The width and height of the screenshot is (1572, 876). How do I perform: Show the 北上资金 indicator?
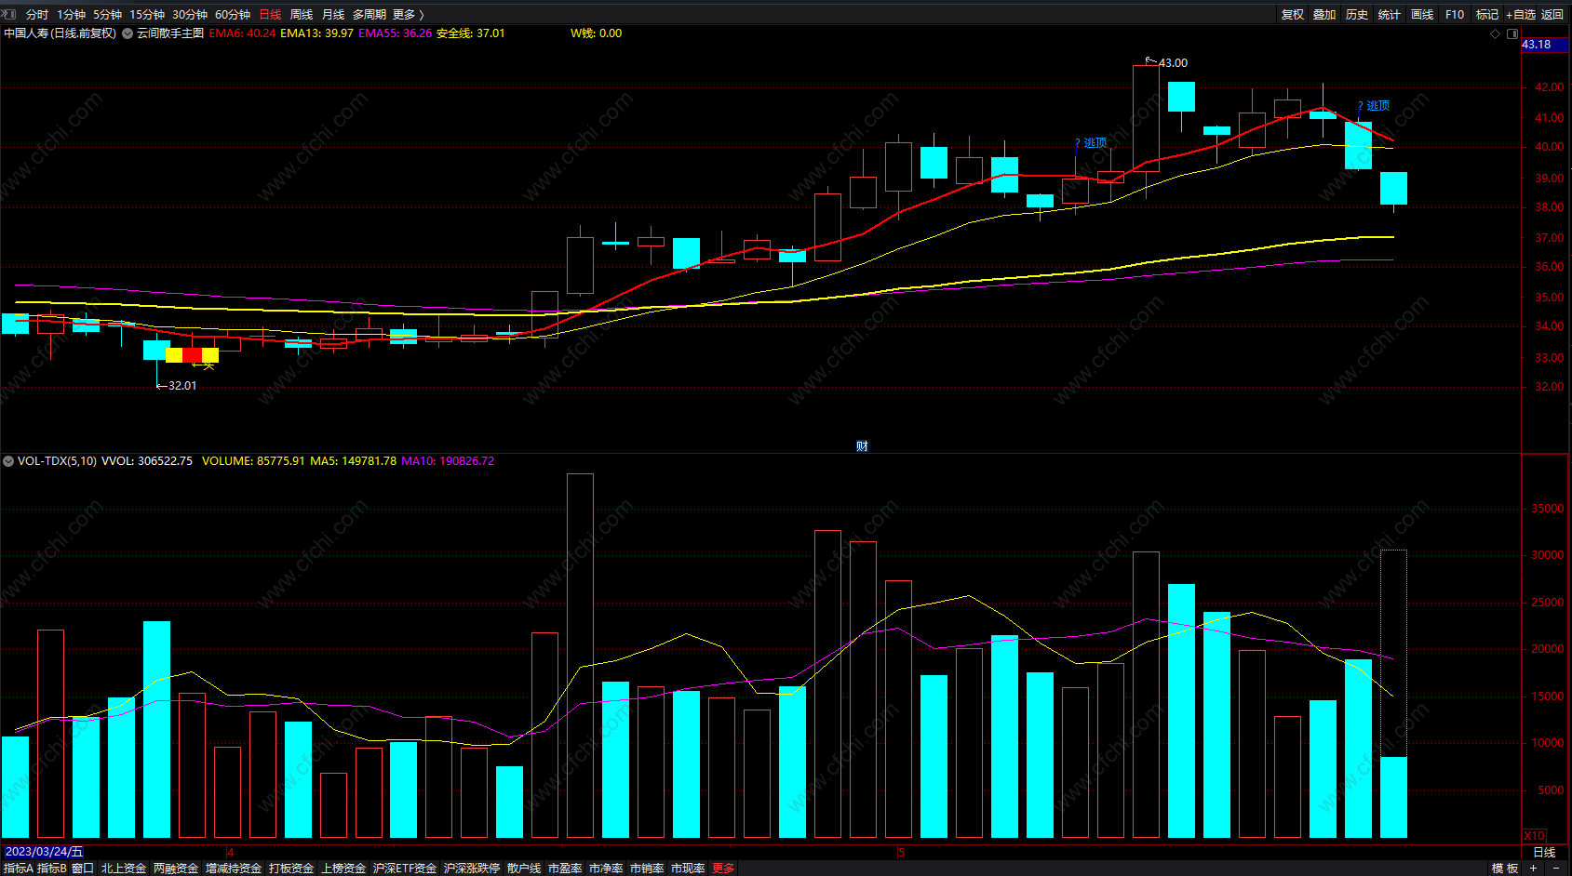(x=124, y=869)
